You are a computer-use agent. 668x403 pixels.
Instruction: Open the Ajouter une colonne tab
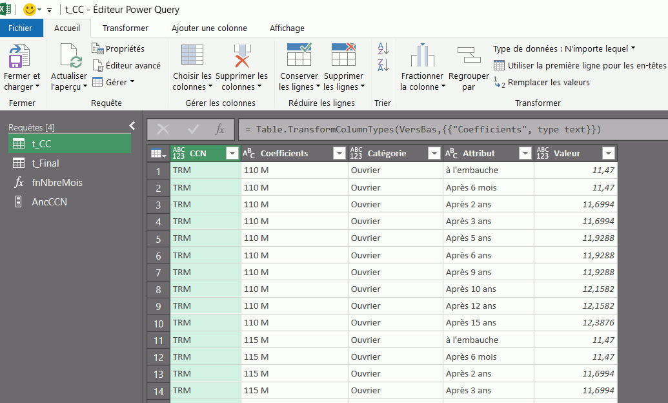(x=209, y=28)
